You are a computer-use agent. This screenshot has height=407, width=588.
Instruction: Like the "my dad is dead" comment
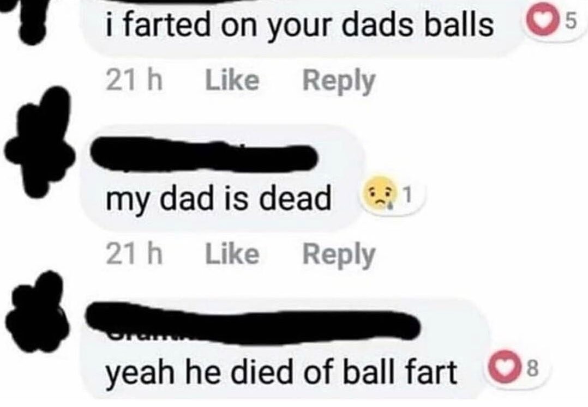point(232,254)
